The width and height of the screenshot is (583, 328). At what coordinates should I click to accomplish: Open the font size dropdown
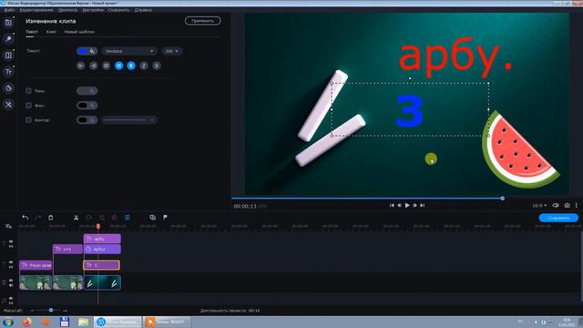tap(171, 51)
